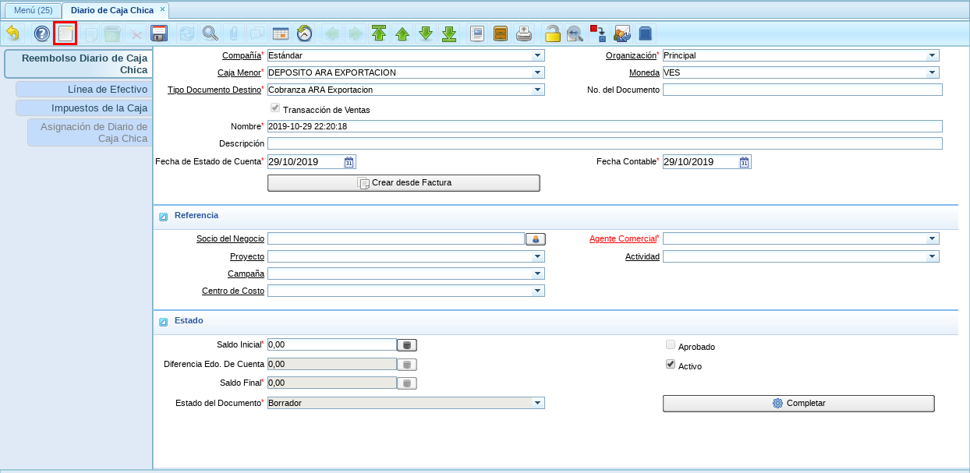Click the Undo changes arrow icon
970x473 pixels.
pyautogui.click(x=12, y=34)
